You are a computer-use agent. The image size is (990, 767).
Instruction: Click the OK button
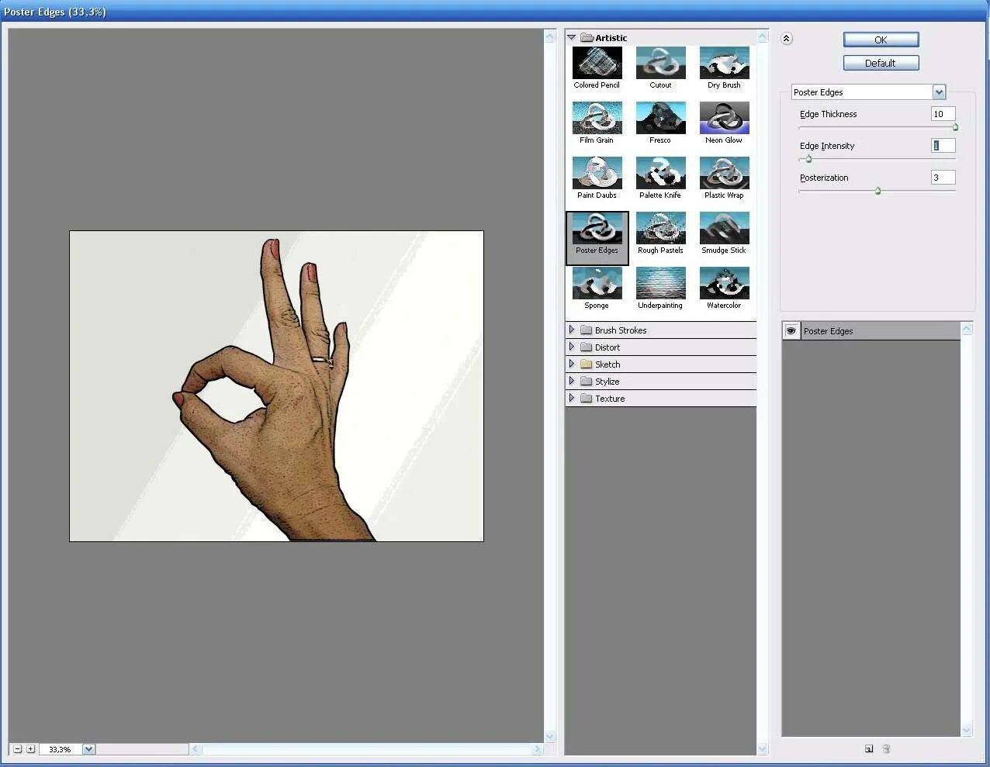point(881,40)
